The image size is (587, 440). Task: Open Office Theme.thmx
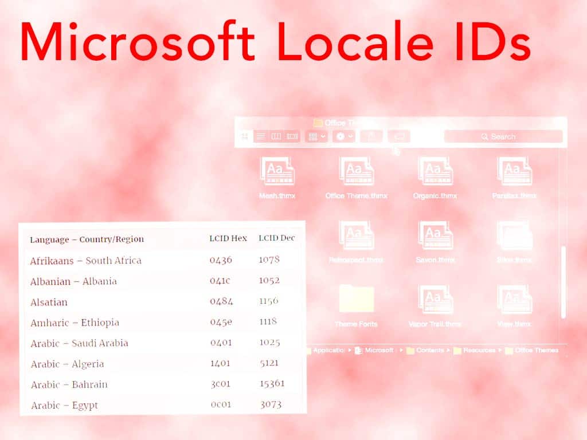pos(357,172)
